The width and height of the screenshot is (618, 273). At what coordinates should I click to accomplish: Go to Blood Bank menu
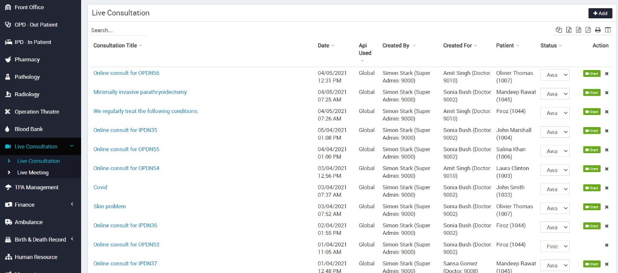[x=28, y=129]
